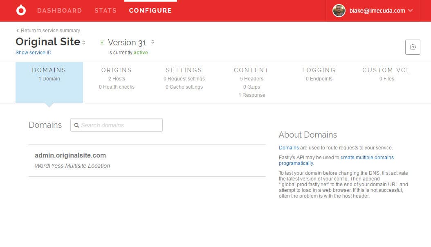Click the Show service ID link
The height and width of the screenshot is (247, 431).
[34, 52]
